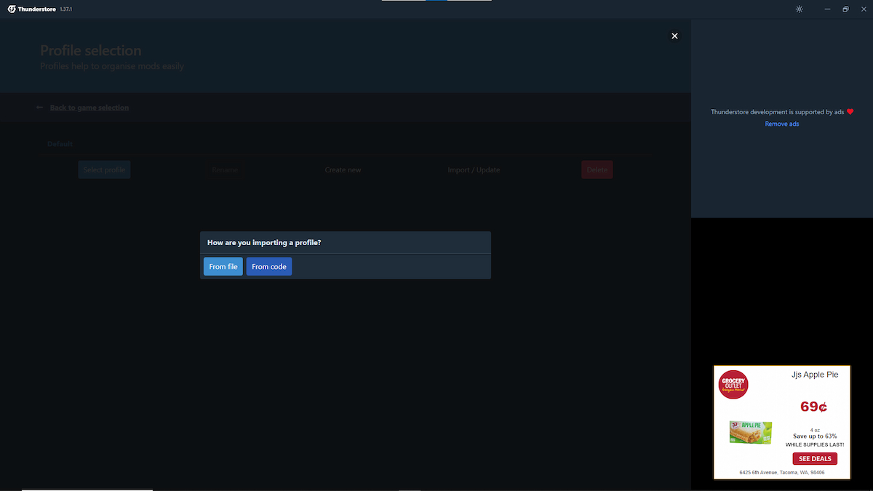Click the "Select profile" button
Screen dimensions: 873x491
pyautogui.click(x=104, y=169)
